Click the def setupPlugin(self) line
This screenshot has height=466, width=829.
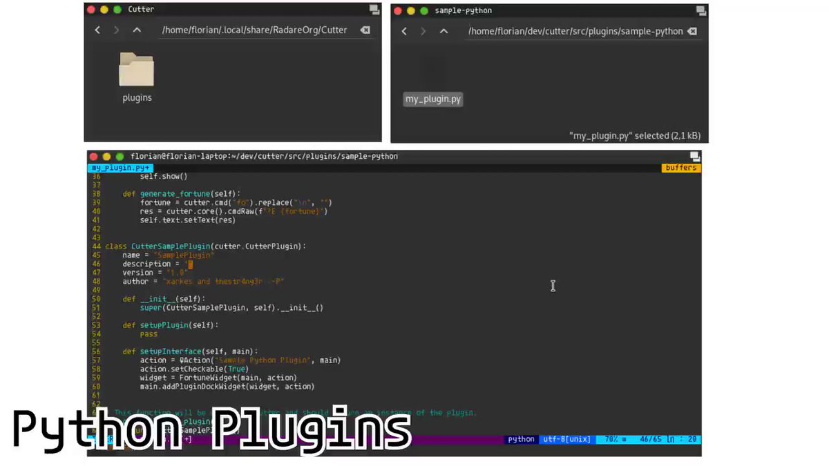coord(170,325)
